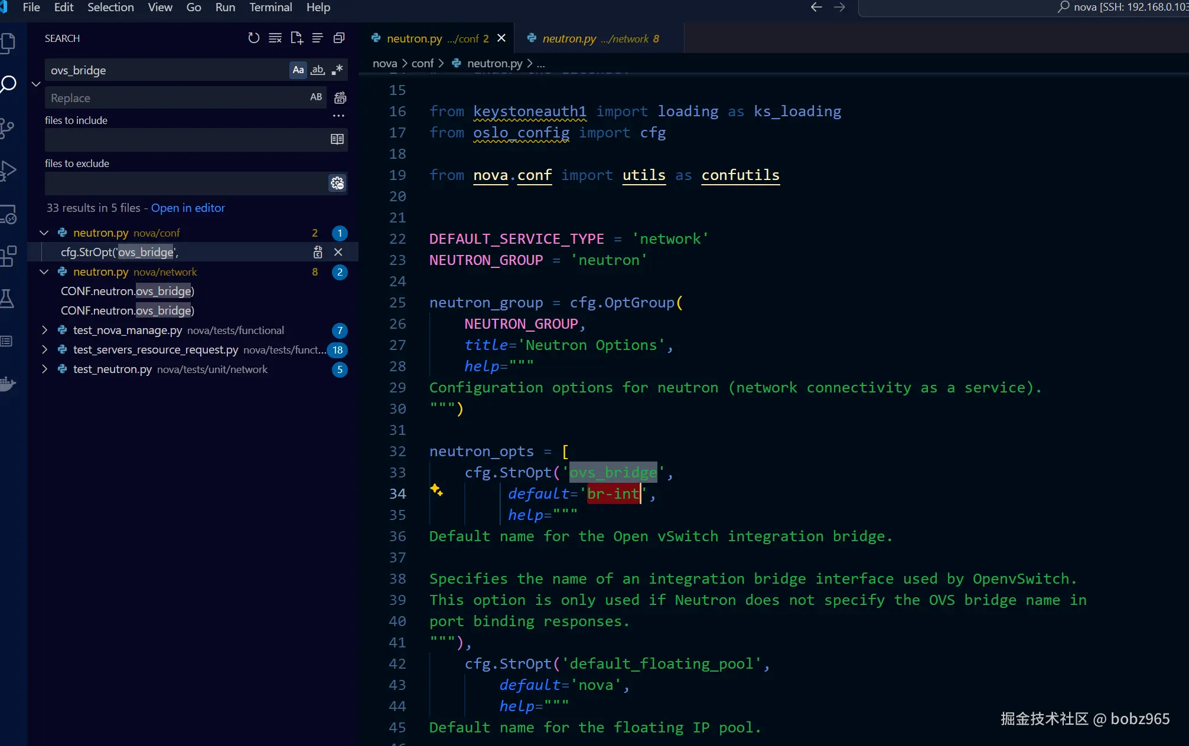The image size is (1189, 746).
Task: Open the Run and Debug view
Action: pos(8,171)
